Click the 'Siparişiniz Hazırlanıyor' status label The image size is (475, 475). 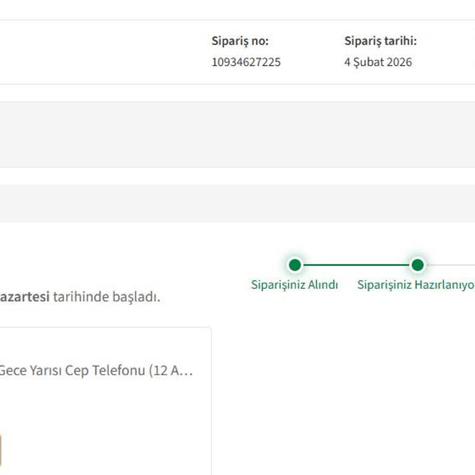coord(415,285)
